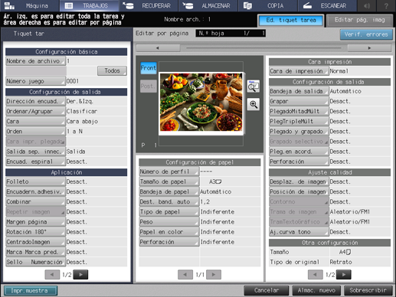Image resolution: width=396 pixels, height=297 pixels.
Task: Open Tamaño de papel setting
Action: click(x=169, y=181)
